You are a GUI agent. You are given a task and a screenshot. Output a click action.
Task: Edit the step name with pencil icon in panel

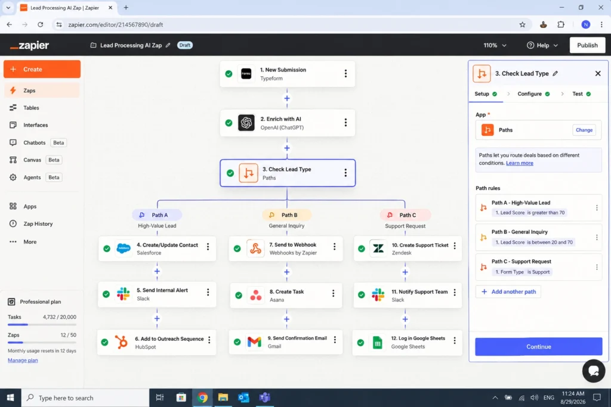(x=556, y=73)
